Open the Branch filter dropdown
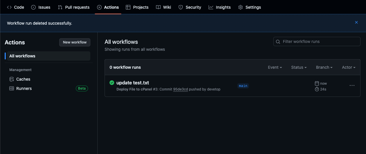Image resolution: width=366 pixels, height=154 pixels. click(324, 67)
